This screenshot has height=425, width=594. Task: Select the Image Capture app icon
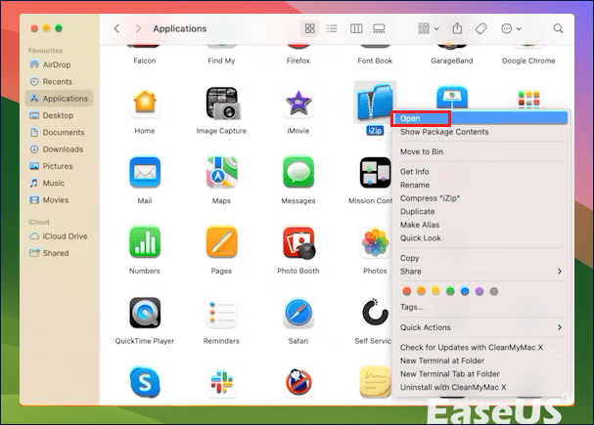click(222, 103)
